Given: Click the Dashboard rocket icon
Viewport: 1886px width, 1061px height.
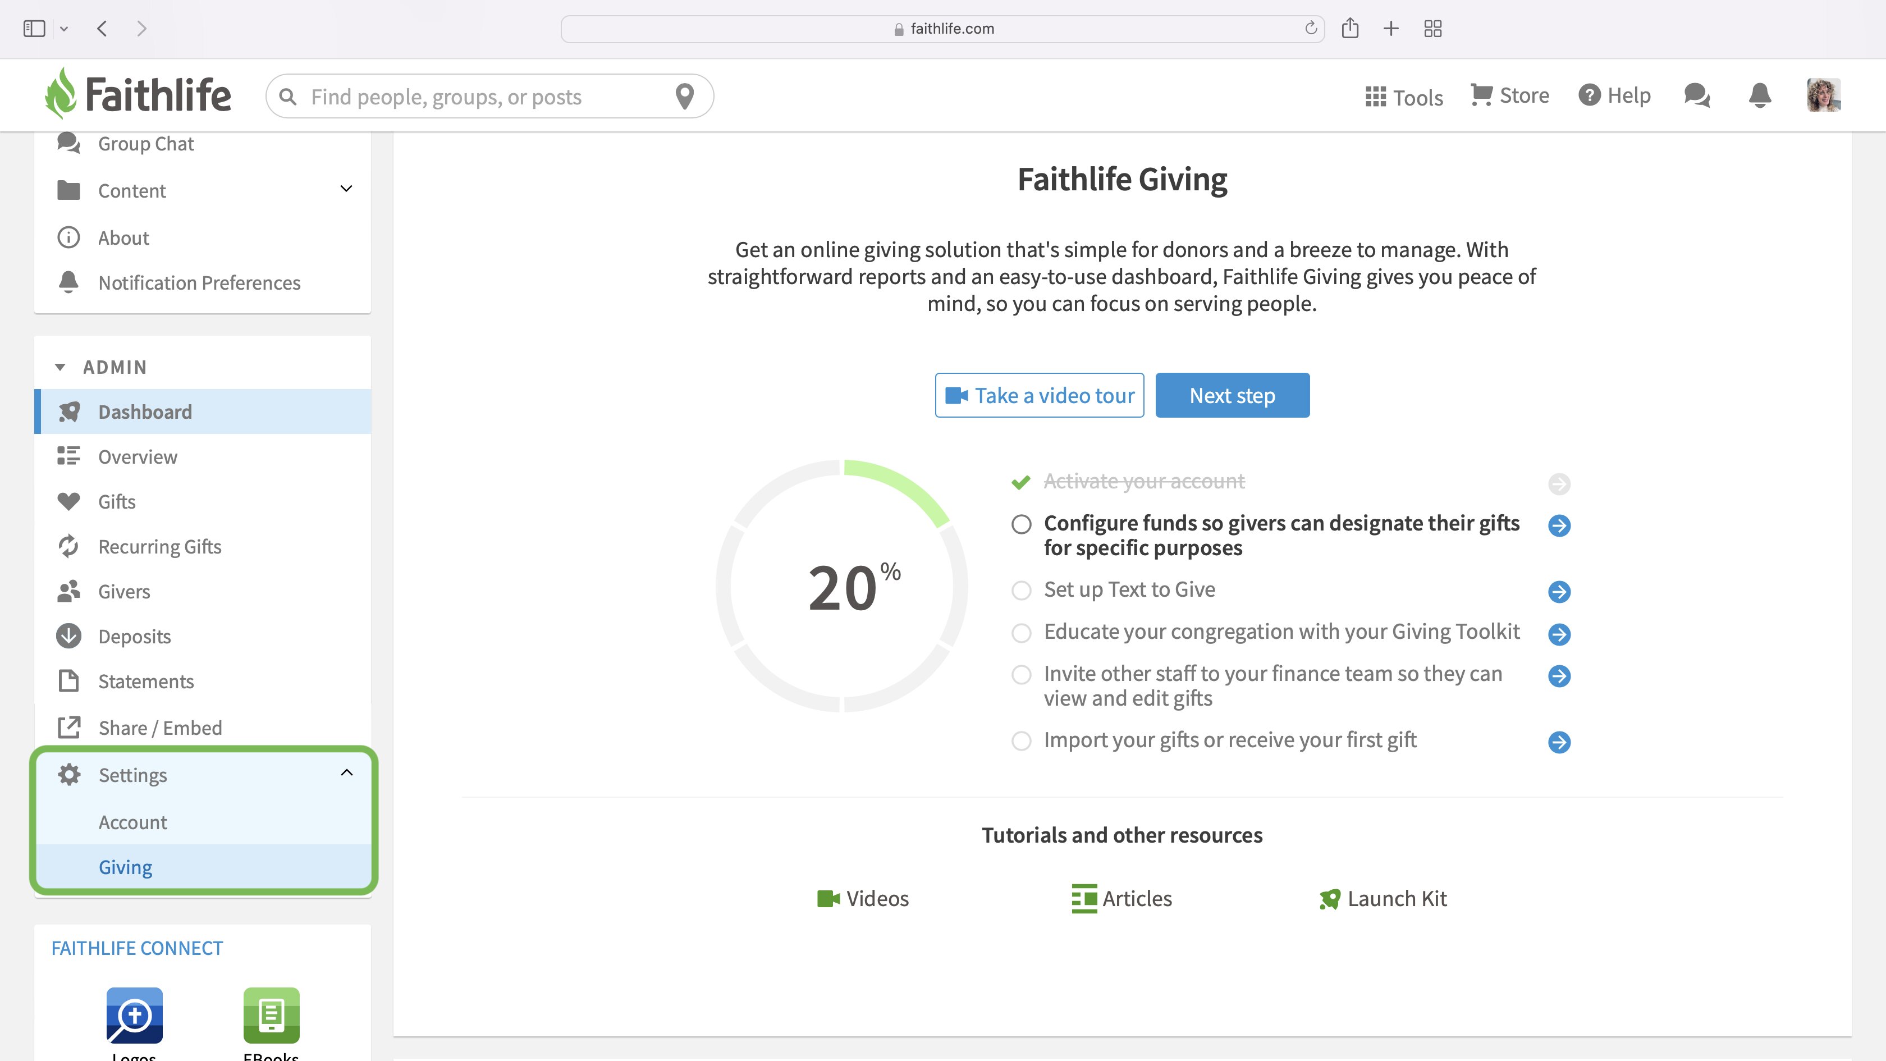Looking at the screenshot, I should pos(69,411).
